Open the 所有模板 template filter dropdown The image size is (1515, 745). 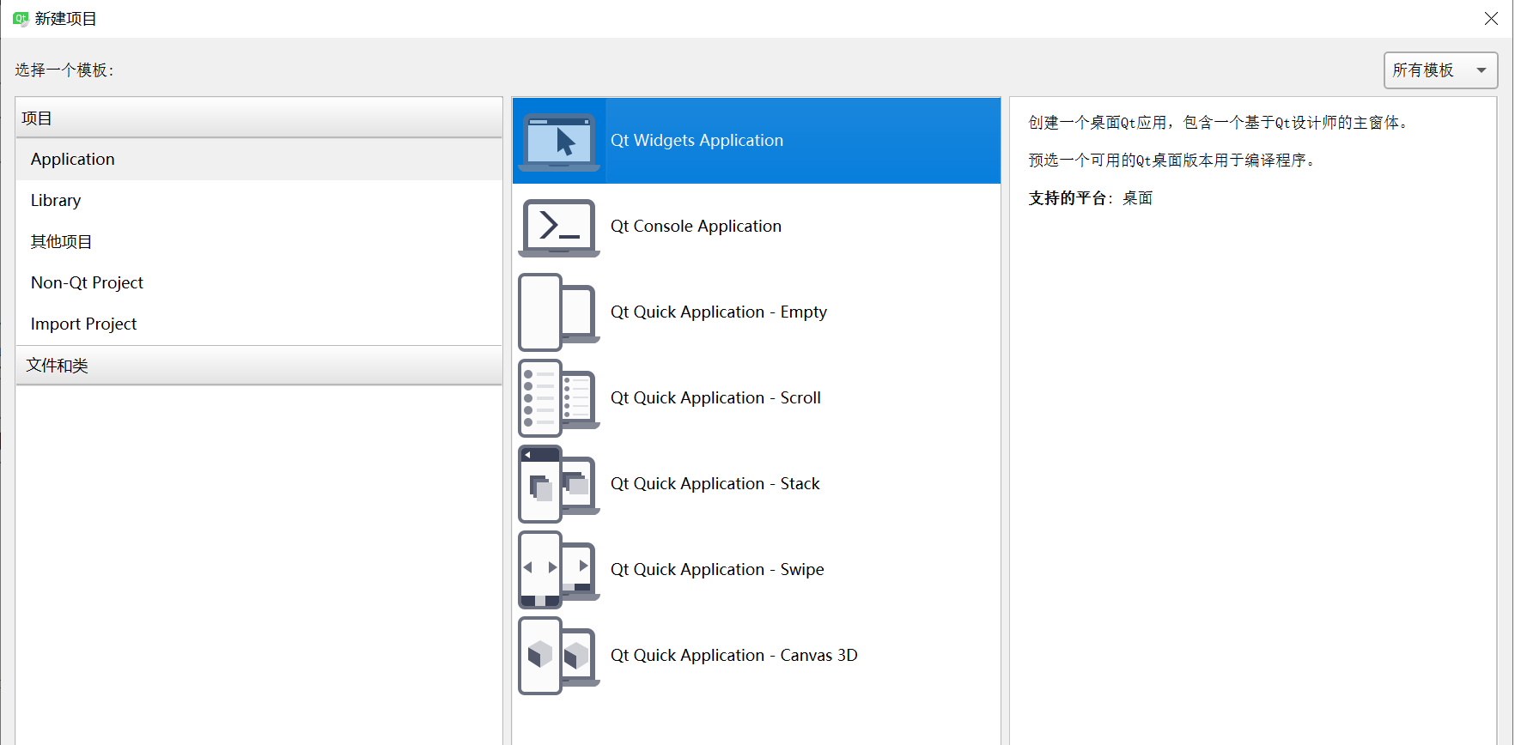[x=1440, y=70]
